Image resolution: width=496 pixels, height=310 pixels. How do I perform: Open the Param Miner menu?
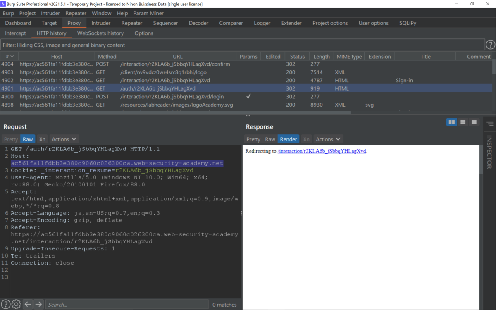(x=148, y=13)
